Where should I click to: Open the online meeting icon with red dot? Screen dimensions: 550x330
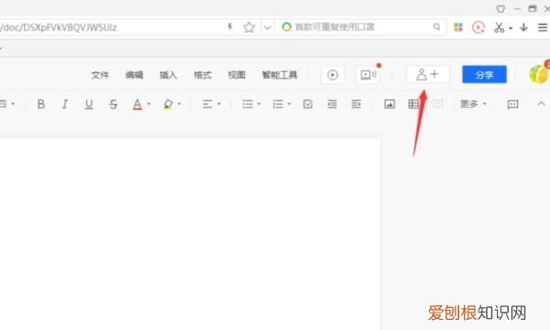click(368, 74)
